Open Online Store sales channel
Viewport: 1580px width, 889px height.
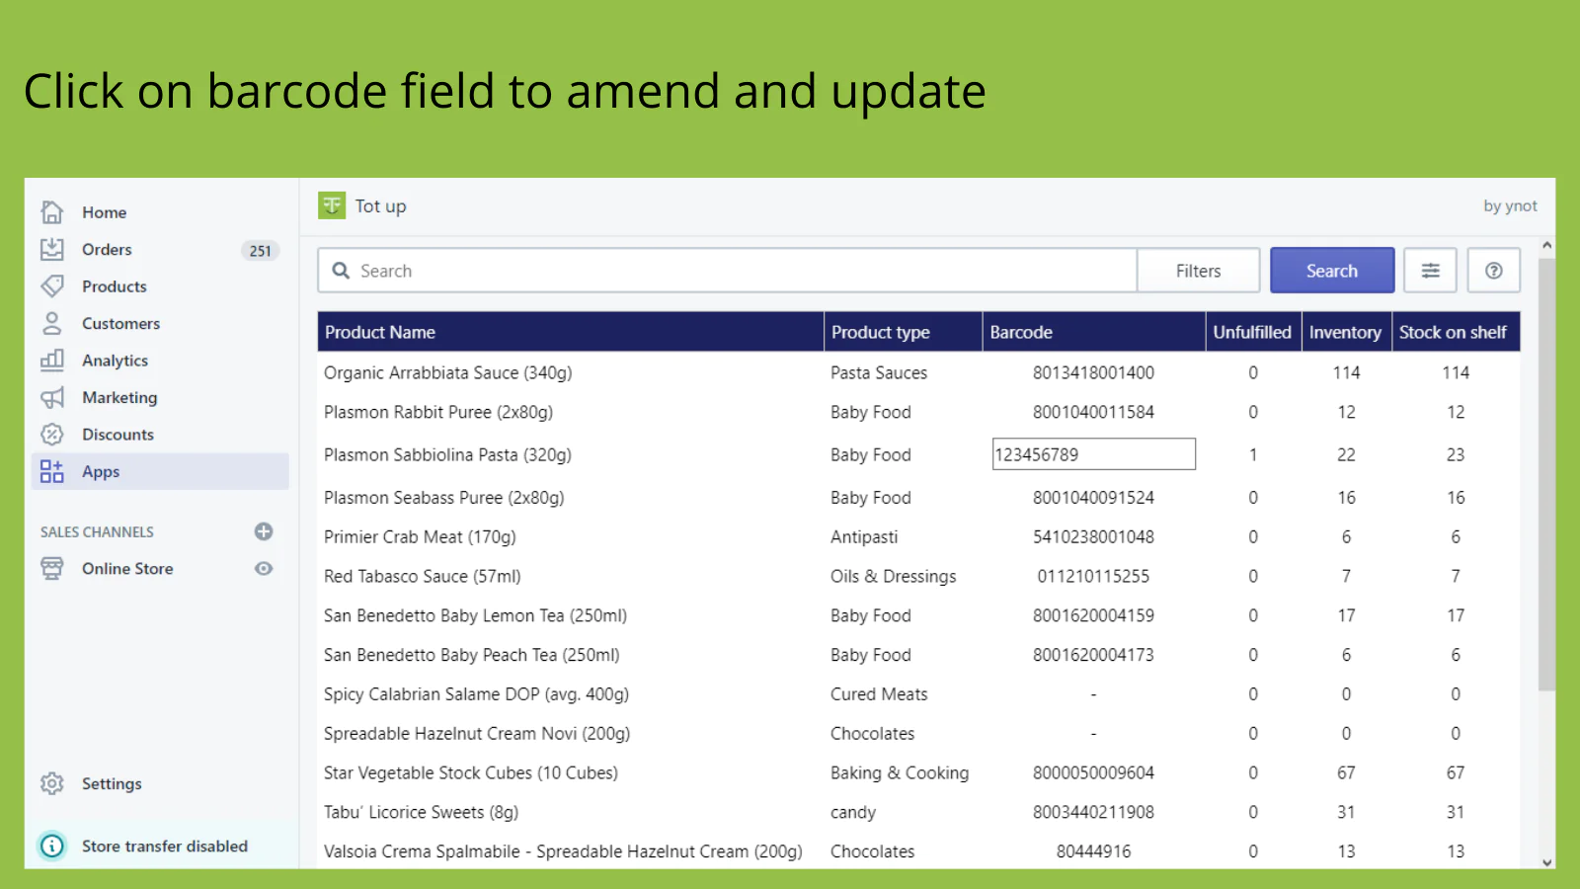pos(127,568)
